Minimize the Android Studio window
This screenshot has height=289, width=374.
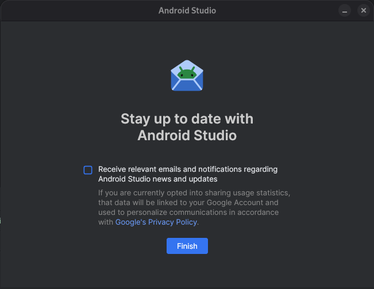[x=344, y=10]
